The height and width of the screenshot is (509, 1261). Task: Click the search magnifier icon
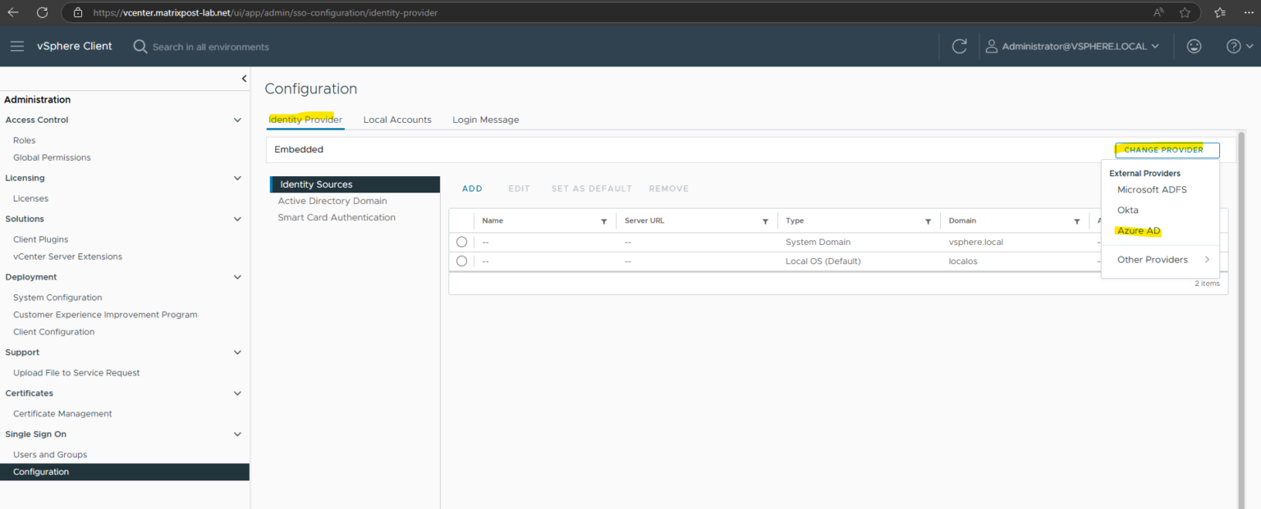(x=140, y=46)
